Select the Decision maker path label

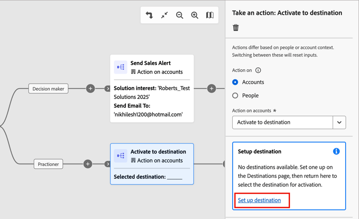[48, 88]
